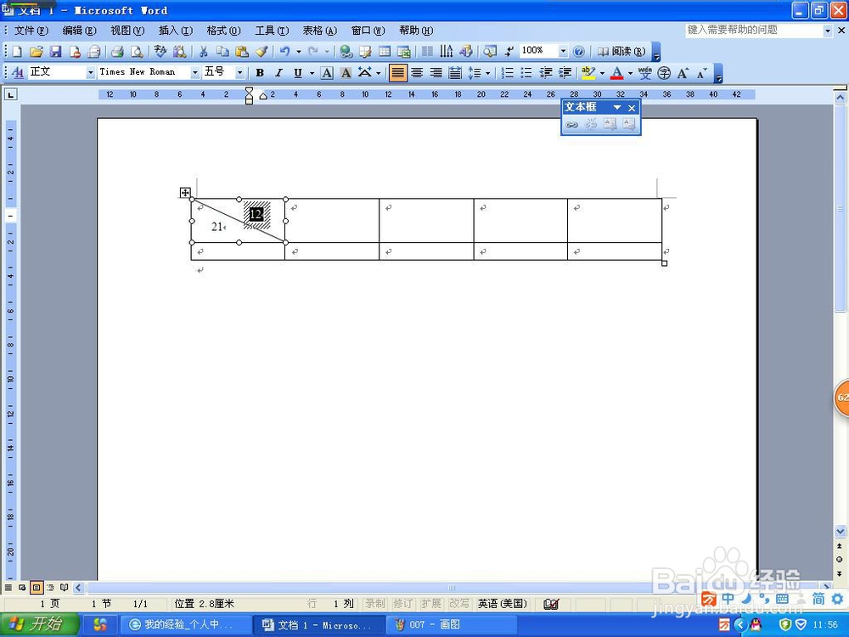Apply red font color
The image size is (849, 637).
click(616, 72)
